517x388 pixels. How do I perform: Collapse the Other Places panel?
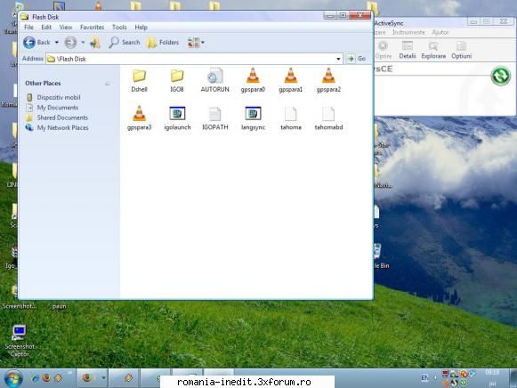(107, 84)
